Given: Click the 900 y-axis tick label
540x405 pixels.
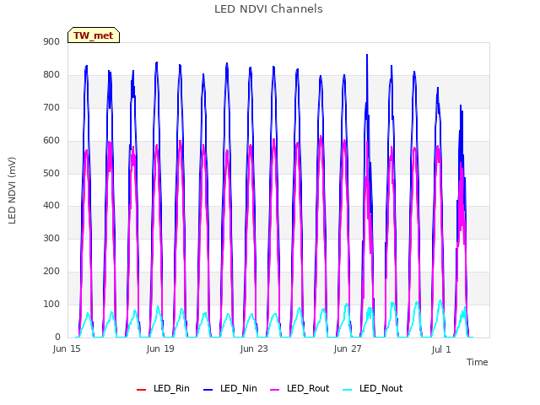Looking at the screenshot, I should [x=51, y=41].
